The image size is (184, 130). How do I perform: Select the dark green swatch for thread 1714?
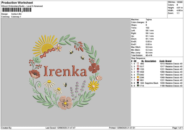pos(138,86)
